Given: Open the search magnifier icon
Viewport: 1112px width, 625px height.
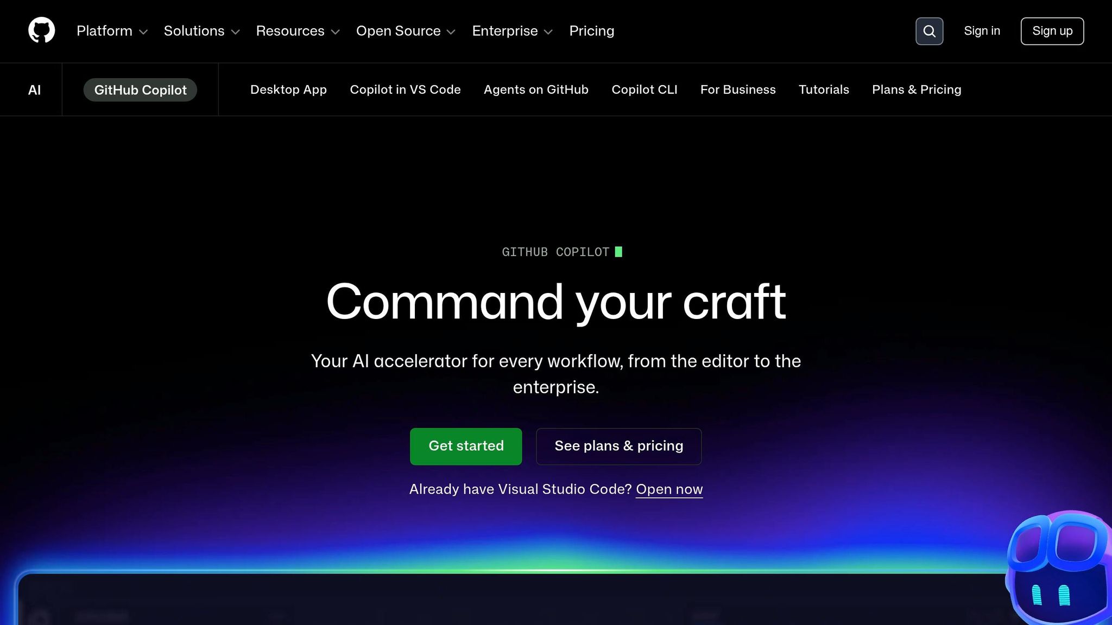Looking at the screenshot, I should 929,31.
